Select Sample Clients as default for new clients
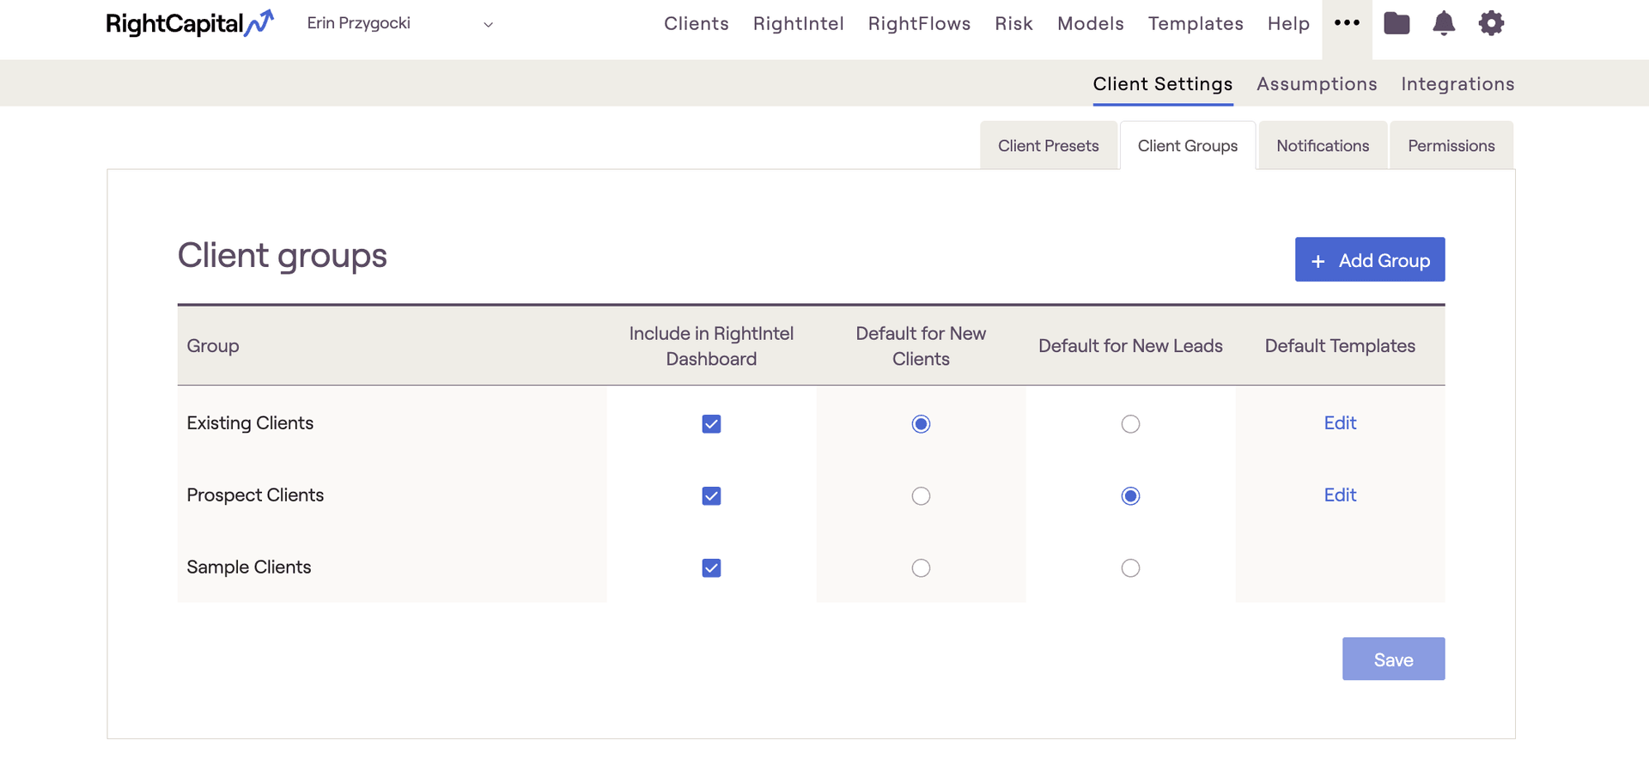This screenshot has height=777, width=1649. [921, 568]
